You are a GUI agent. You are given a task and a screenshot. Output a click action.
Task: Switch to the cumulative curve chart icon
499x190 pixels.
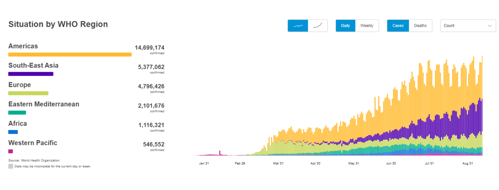(x=318, y=26)
